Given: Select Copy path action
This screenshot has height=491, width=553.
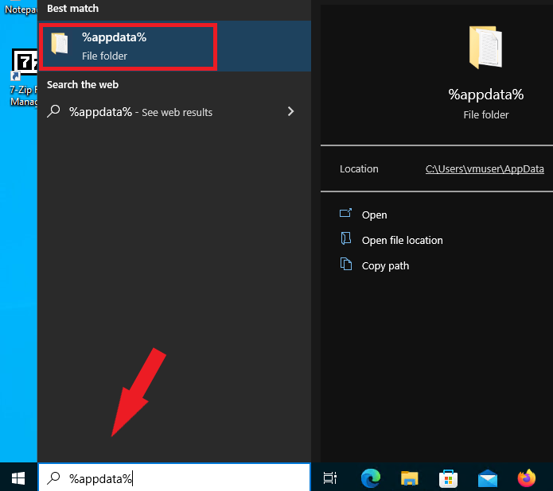Looking at the screenshot, I should pos(385,265).
